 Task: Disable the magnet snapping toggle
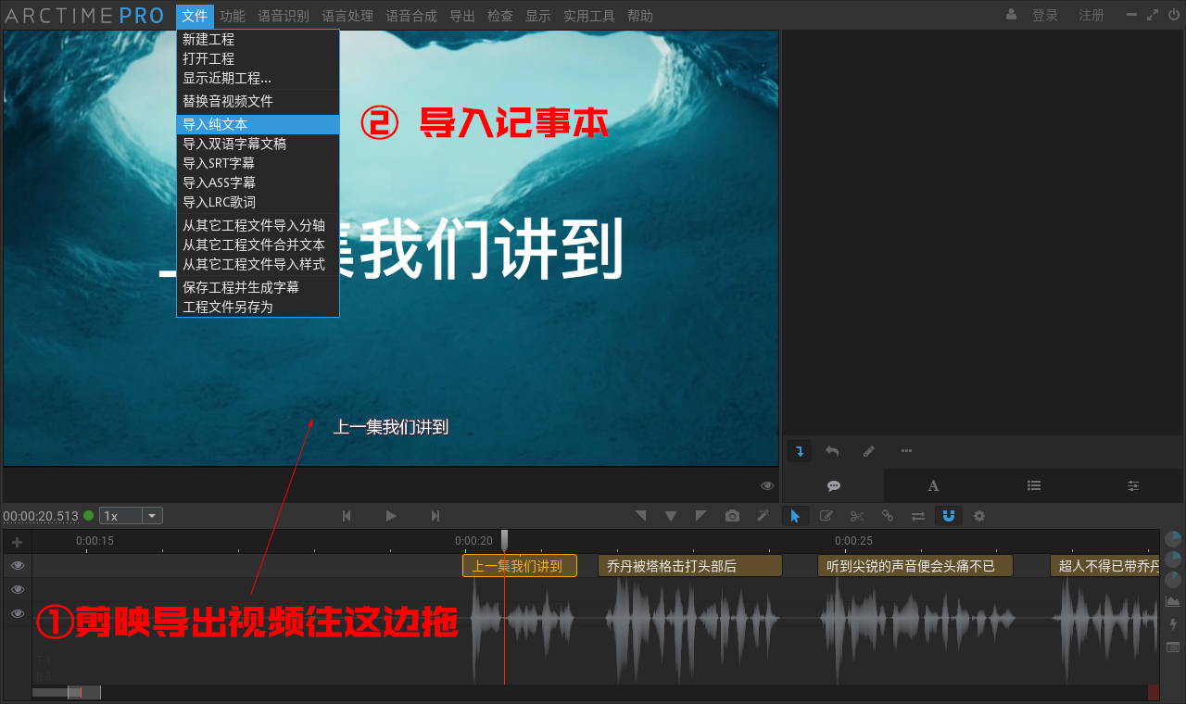(x=948, y=516)
